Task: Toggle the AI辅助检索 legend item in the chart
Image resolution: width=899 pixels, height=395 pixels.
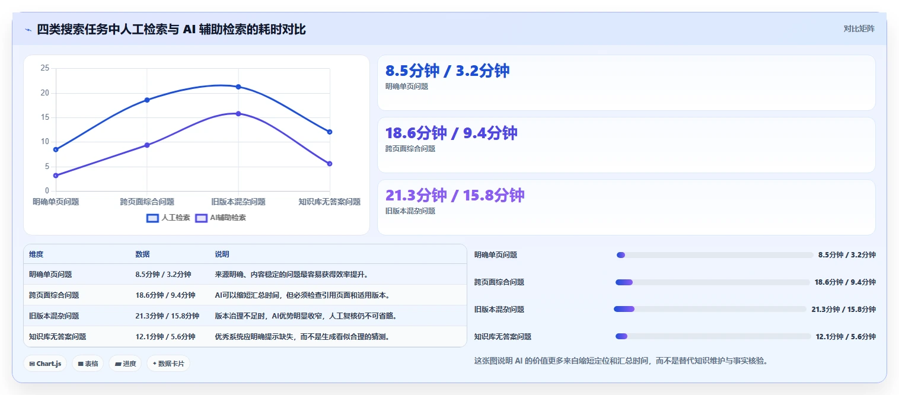Action: pos(221,218)
